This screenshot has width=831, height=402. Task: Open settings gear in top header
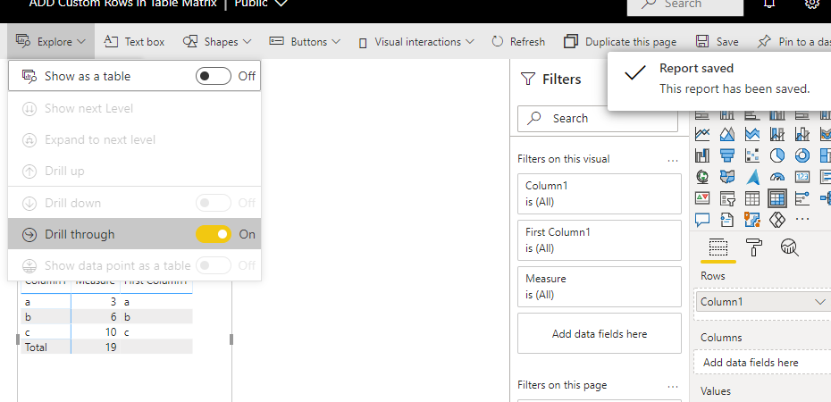pos(812,4)
